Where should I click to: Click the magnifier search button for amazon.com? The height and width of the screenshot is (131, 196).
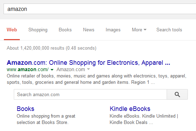coord(177,94)
